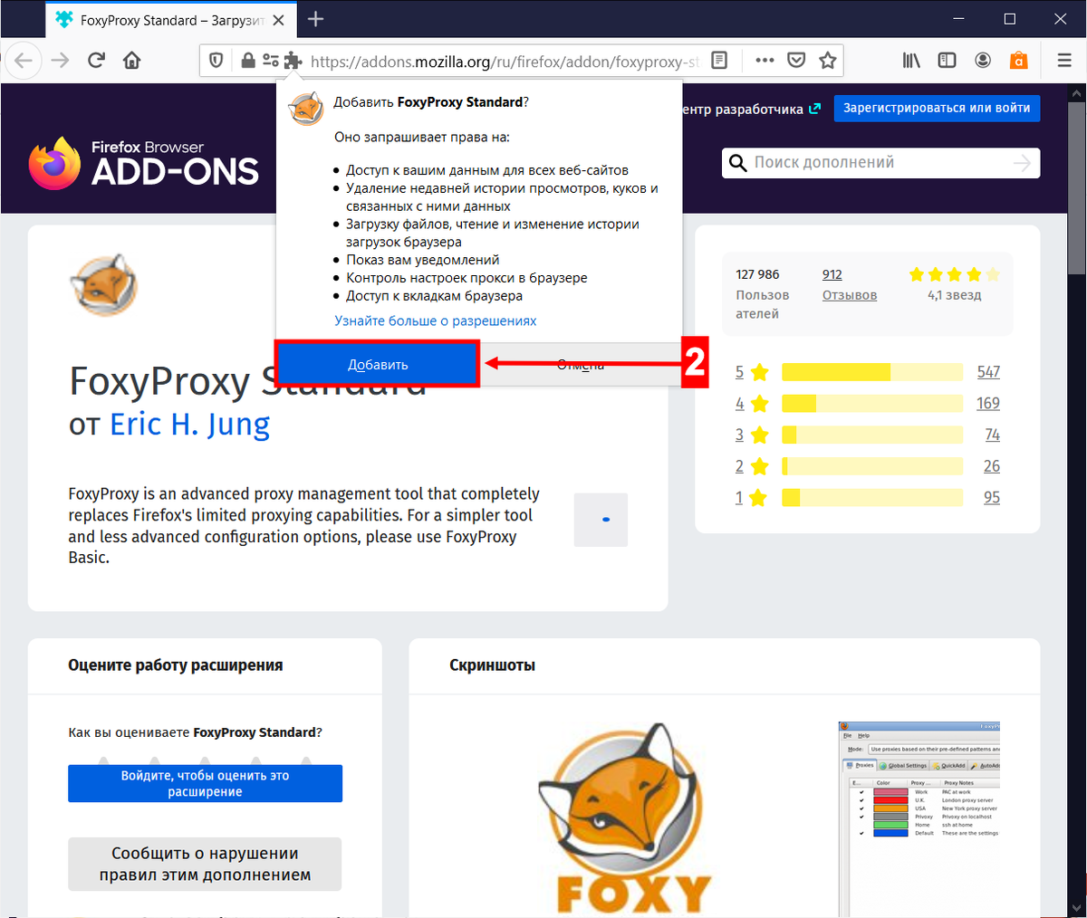This screenshot has width=1087, height=918.
Task: Click the 4-star yellow rating bar
Action: coord(872,404)
